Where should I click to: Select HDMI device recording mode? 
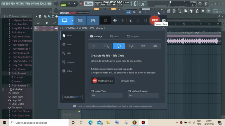(80, 20)
